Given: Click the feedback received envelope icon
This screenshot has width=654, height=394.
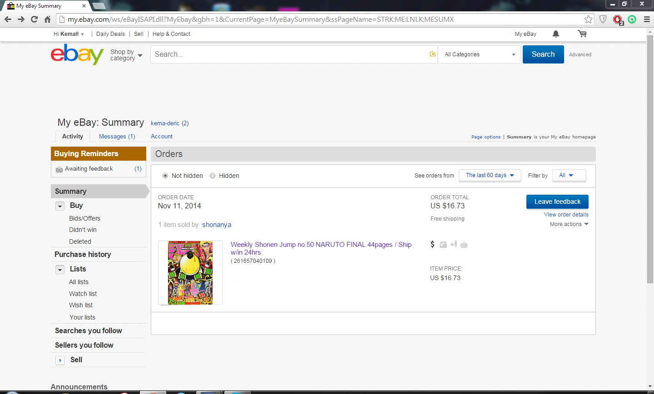Looking at the screenshot, I should point(464,245).
